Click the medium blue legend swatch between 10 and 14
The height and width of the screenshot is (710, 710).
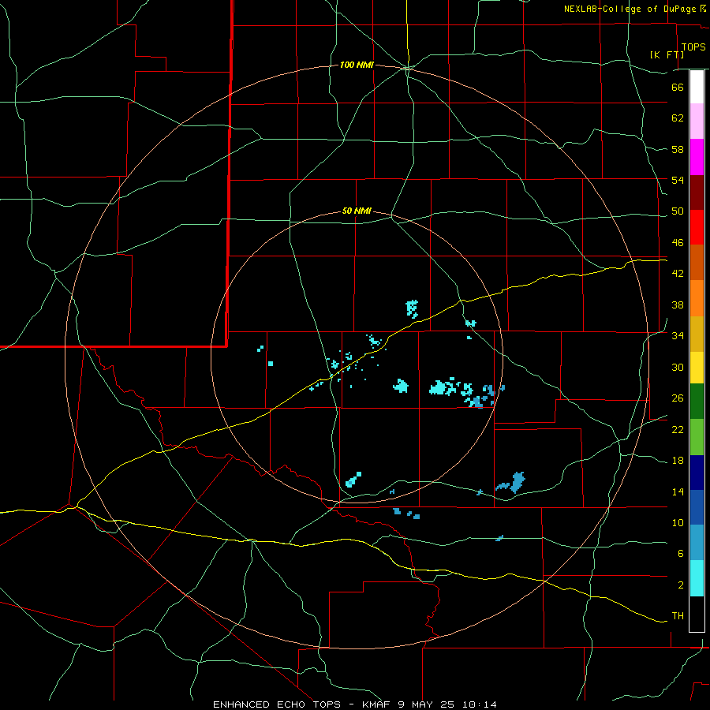(697, 507)
